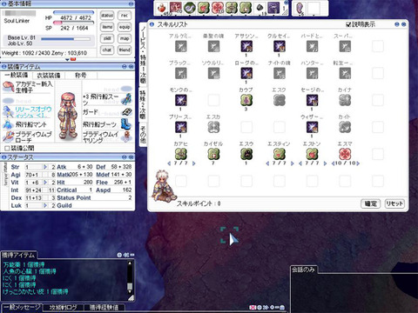Click the エスウ skill icon
Viewport: 418px width, 313px height.
(x=246, y=154)
